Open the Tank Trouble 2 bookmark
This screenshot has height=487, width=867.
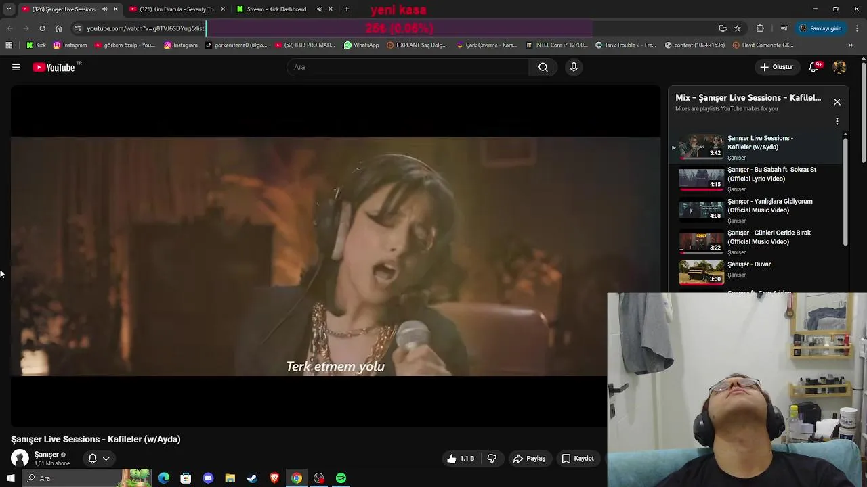[x=625, y=45]
